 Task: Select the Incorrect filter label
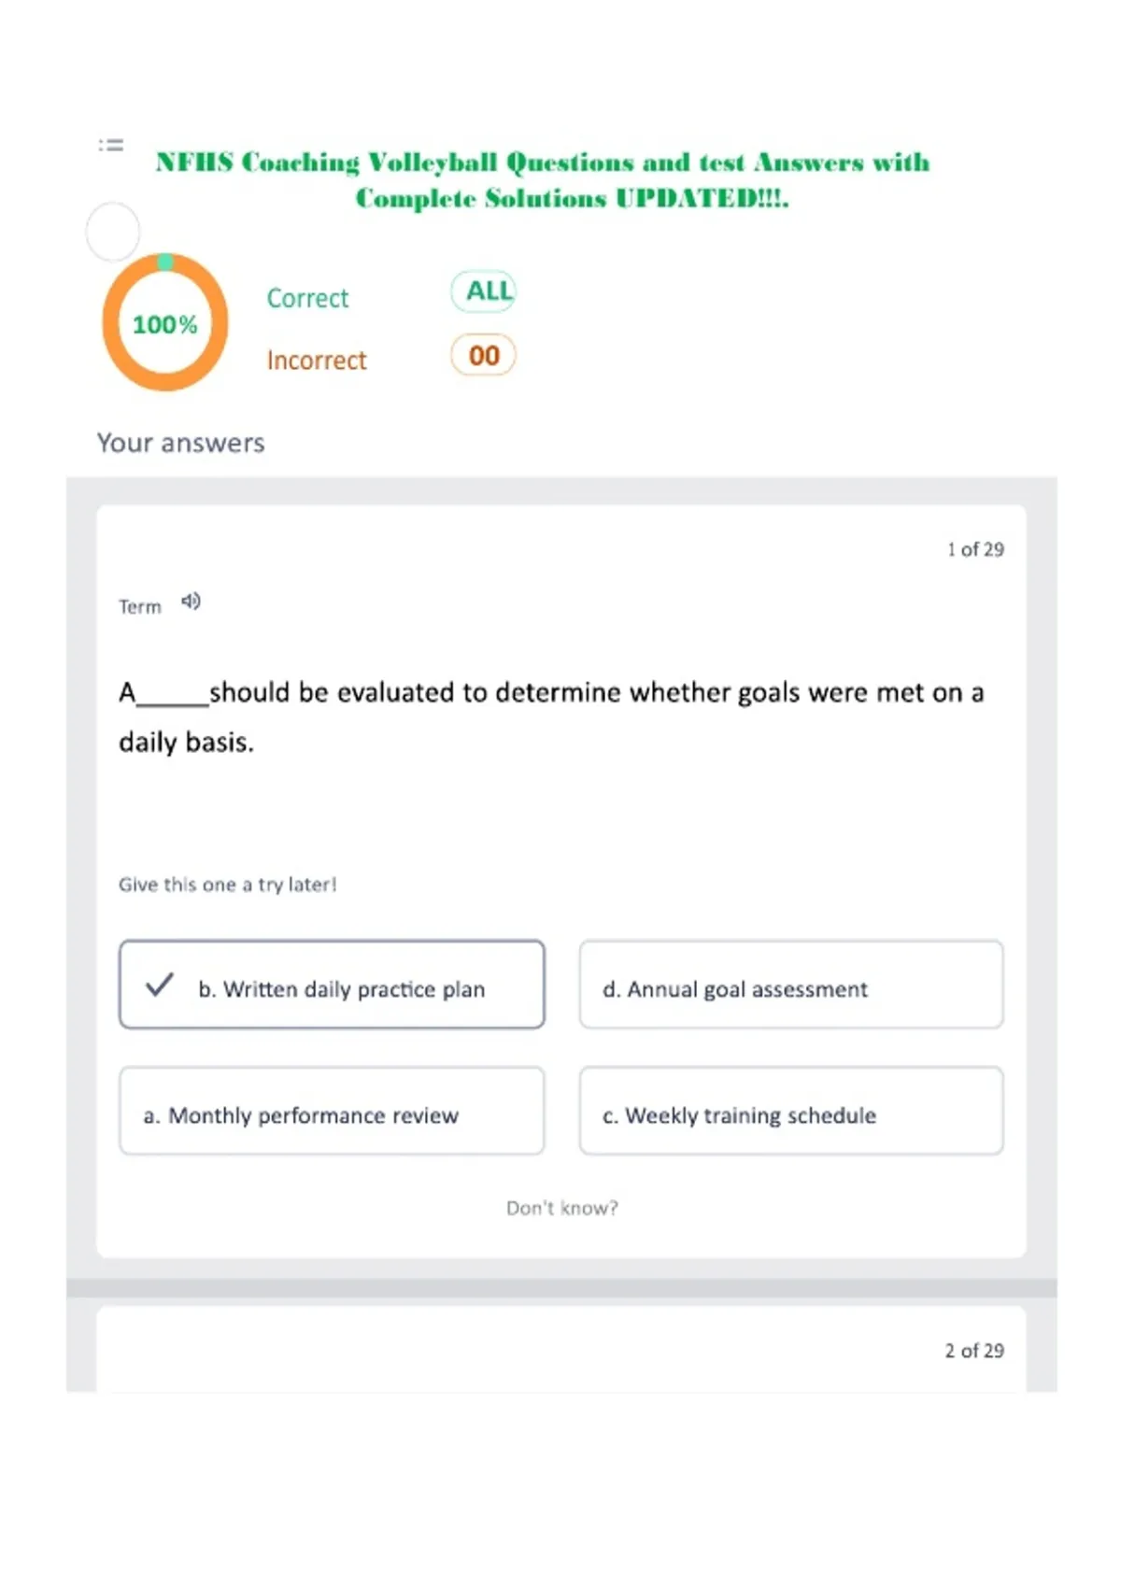317,361
